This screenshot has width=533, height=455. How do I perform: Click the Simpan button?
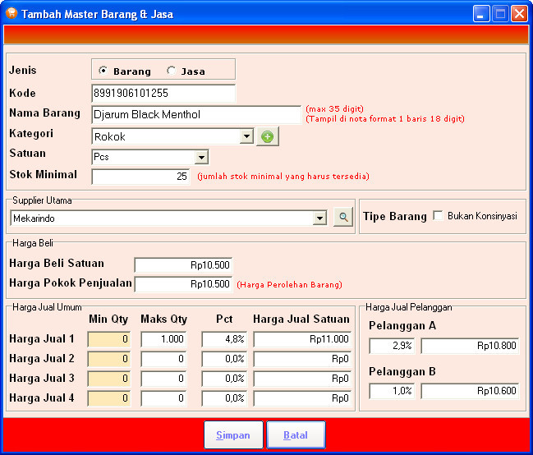pyautogui.click(x=233, y=435)
